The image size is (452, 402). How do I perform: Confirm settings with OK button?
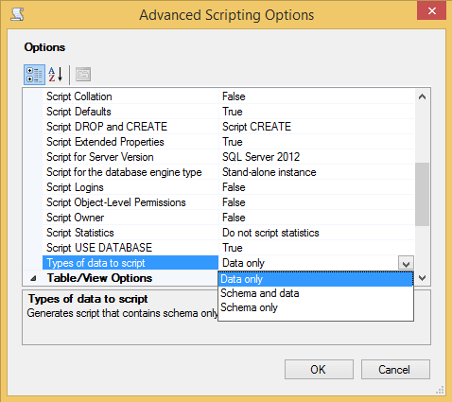coord(319,370)
